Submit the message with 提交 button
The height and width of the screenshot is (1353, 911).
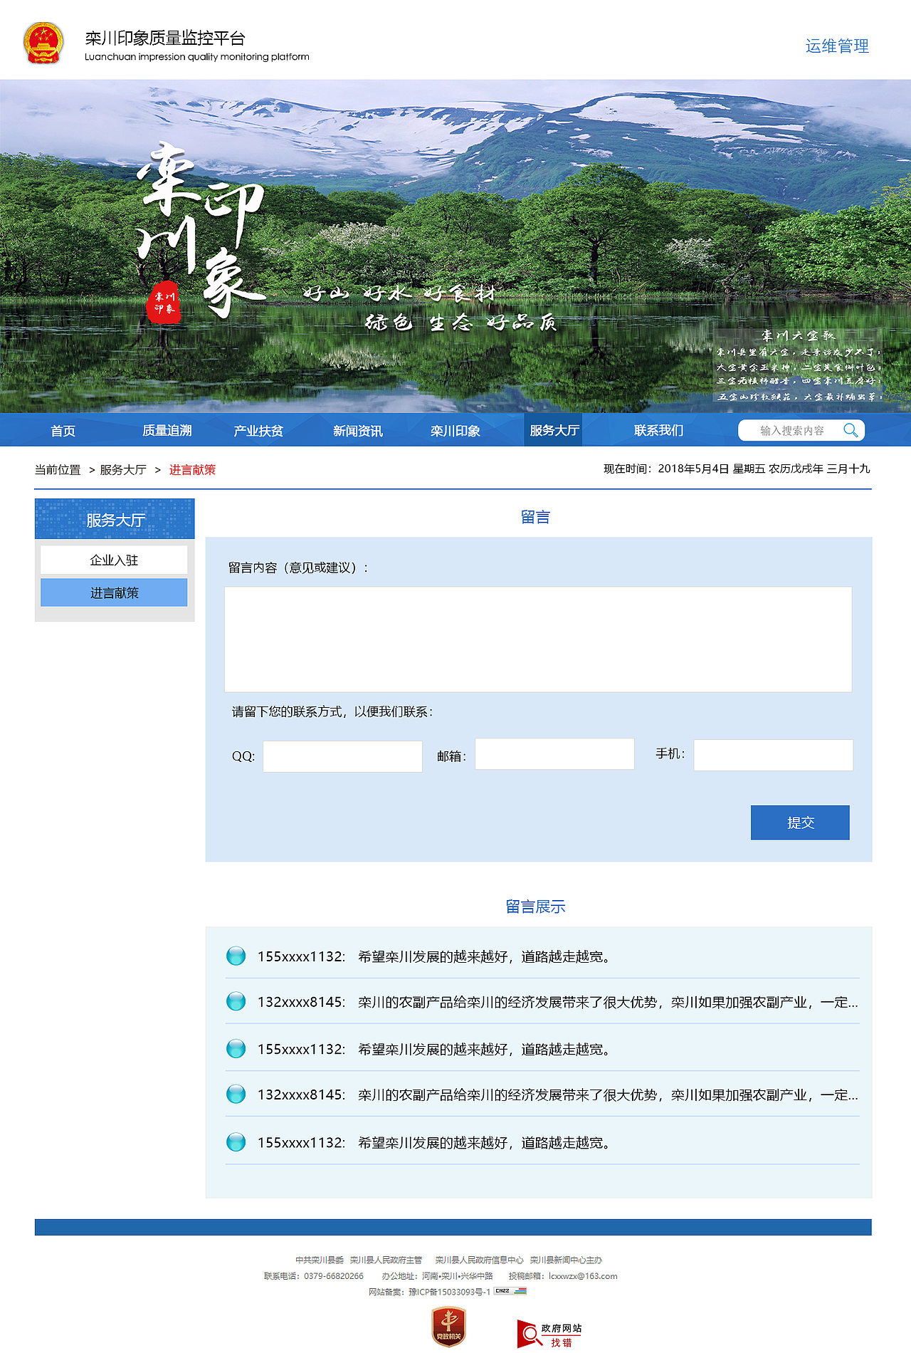click(x=800, y=822)
